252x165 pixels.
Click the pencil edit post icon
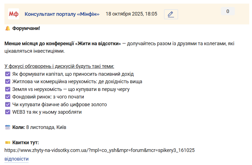(x=171, y=14)
